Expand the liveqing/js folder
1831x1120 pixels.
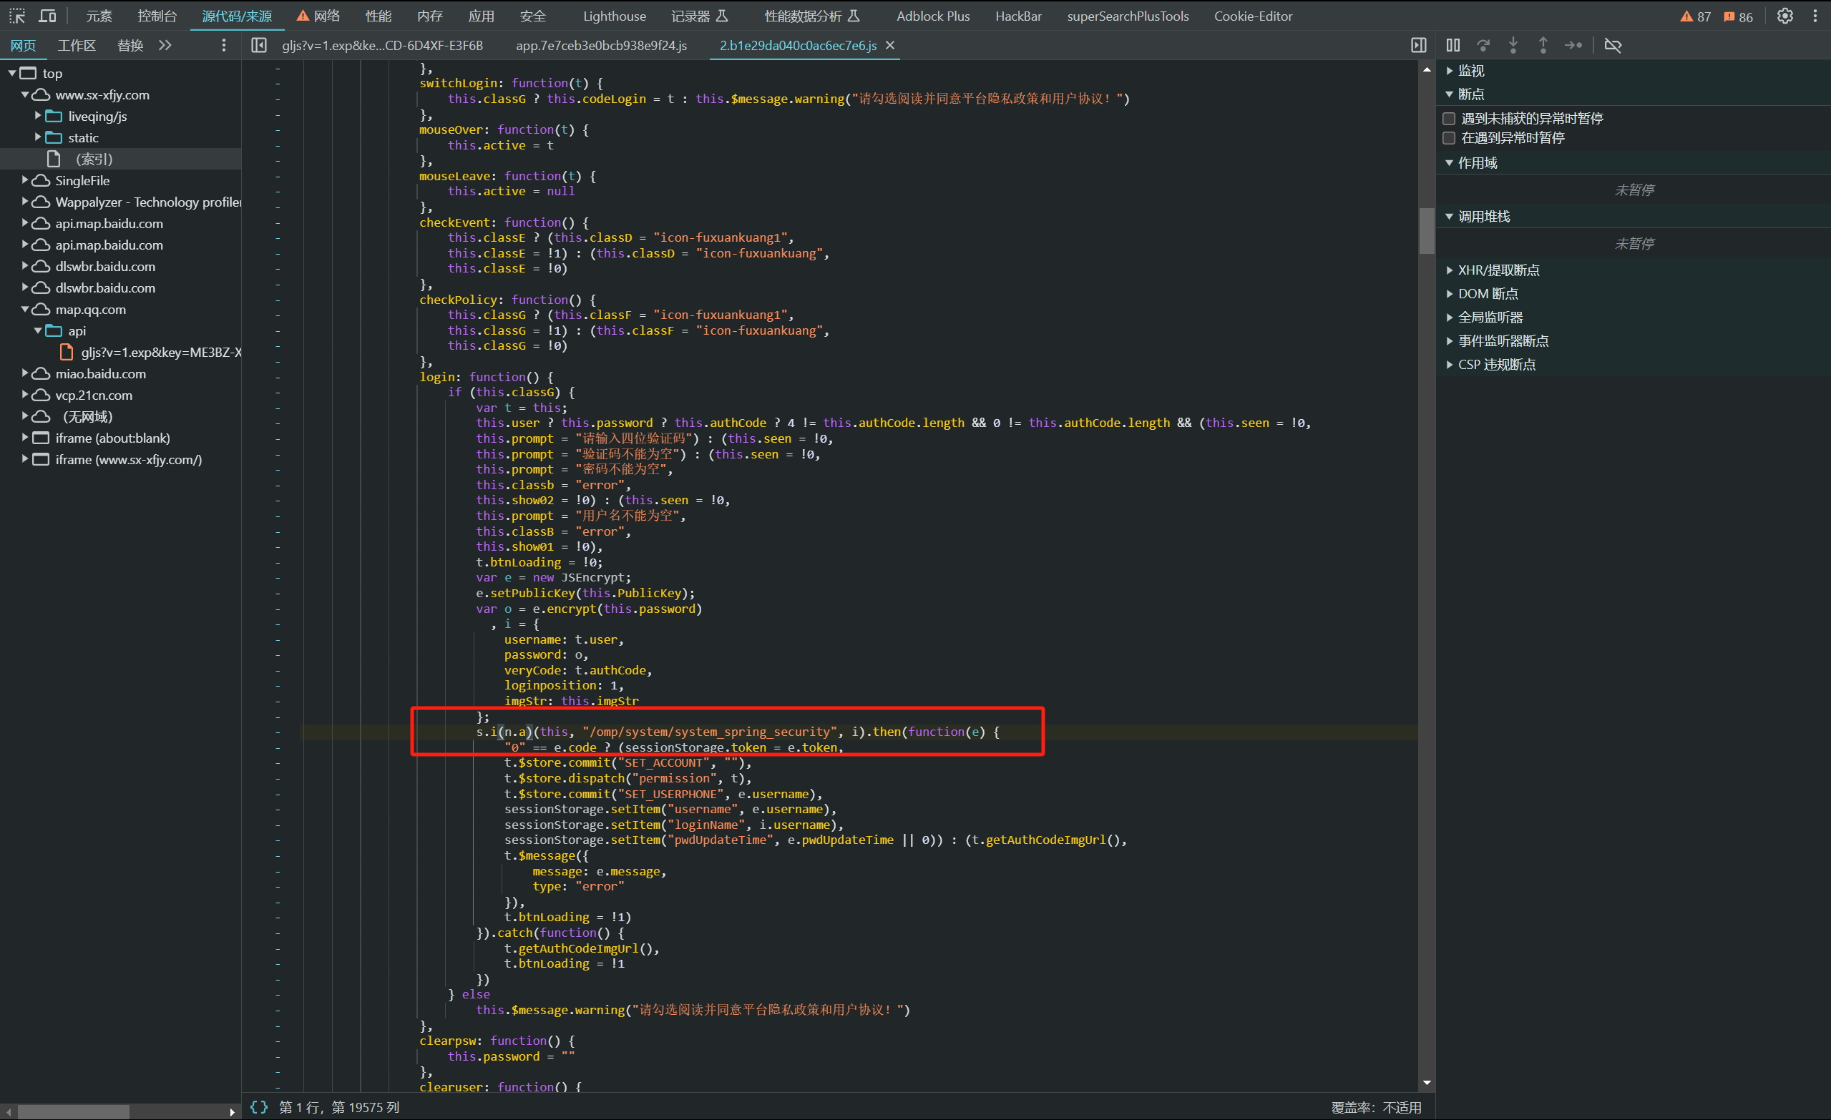(x=38, y=115)
